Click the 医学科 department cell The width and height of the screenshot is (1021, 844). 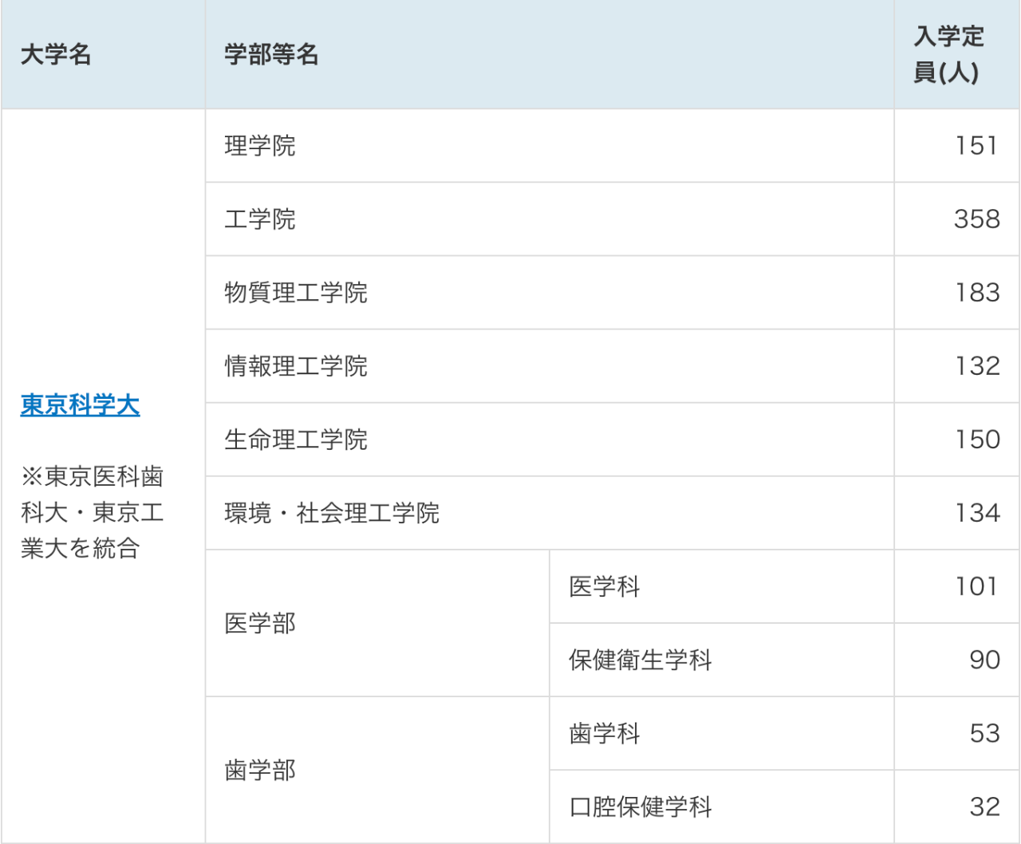click(x=605, y=587)
